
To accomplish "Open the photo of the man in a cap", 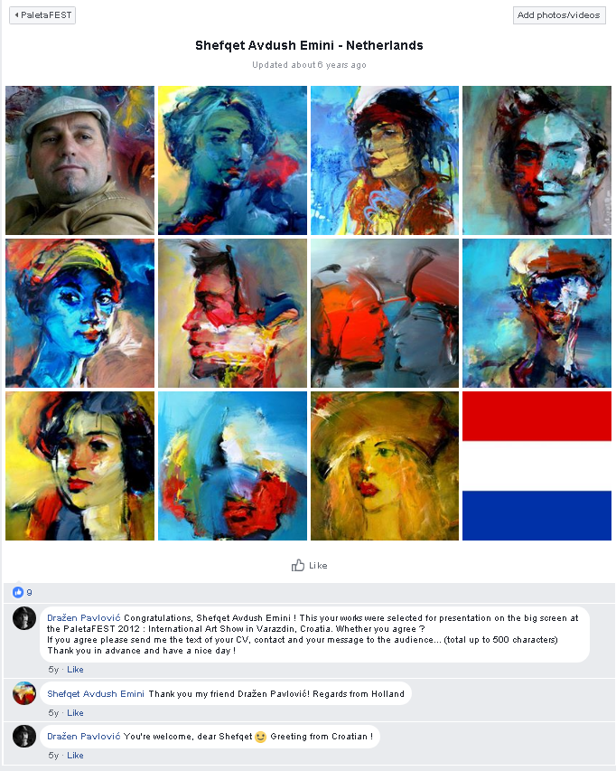I will [x=79, y=160].
